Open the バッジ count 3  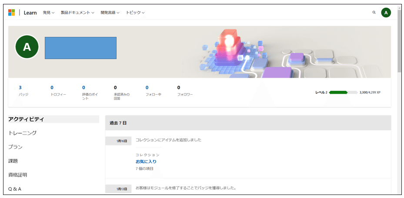[20, 87]
